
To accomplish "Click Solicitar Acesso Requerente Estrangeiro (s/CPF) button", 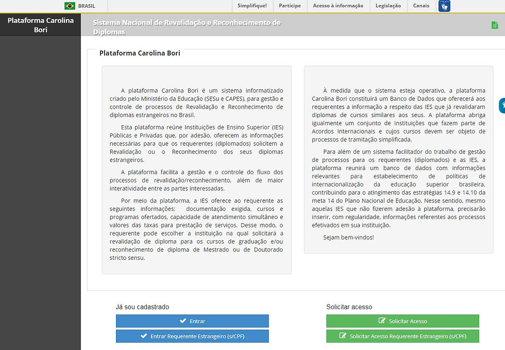I will coord(402,336).
